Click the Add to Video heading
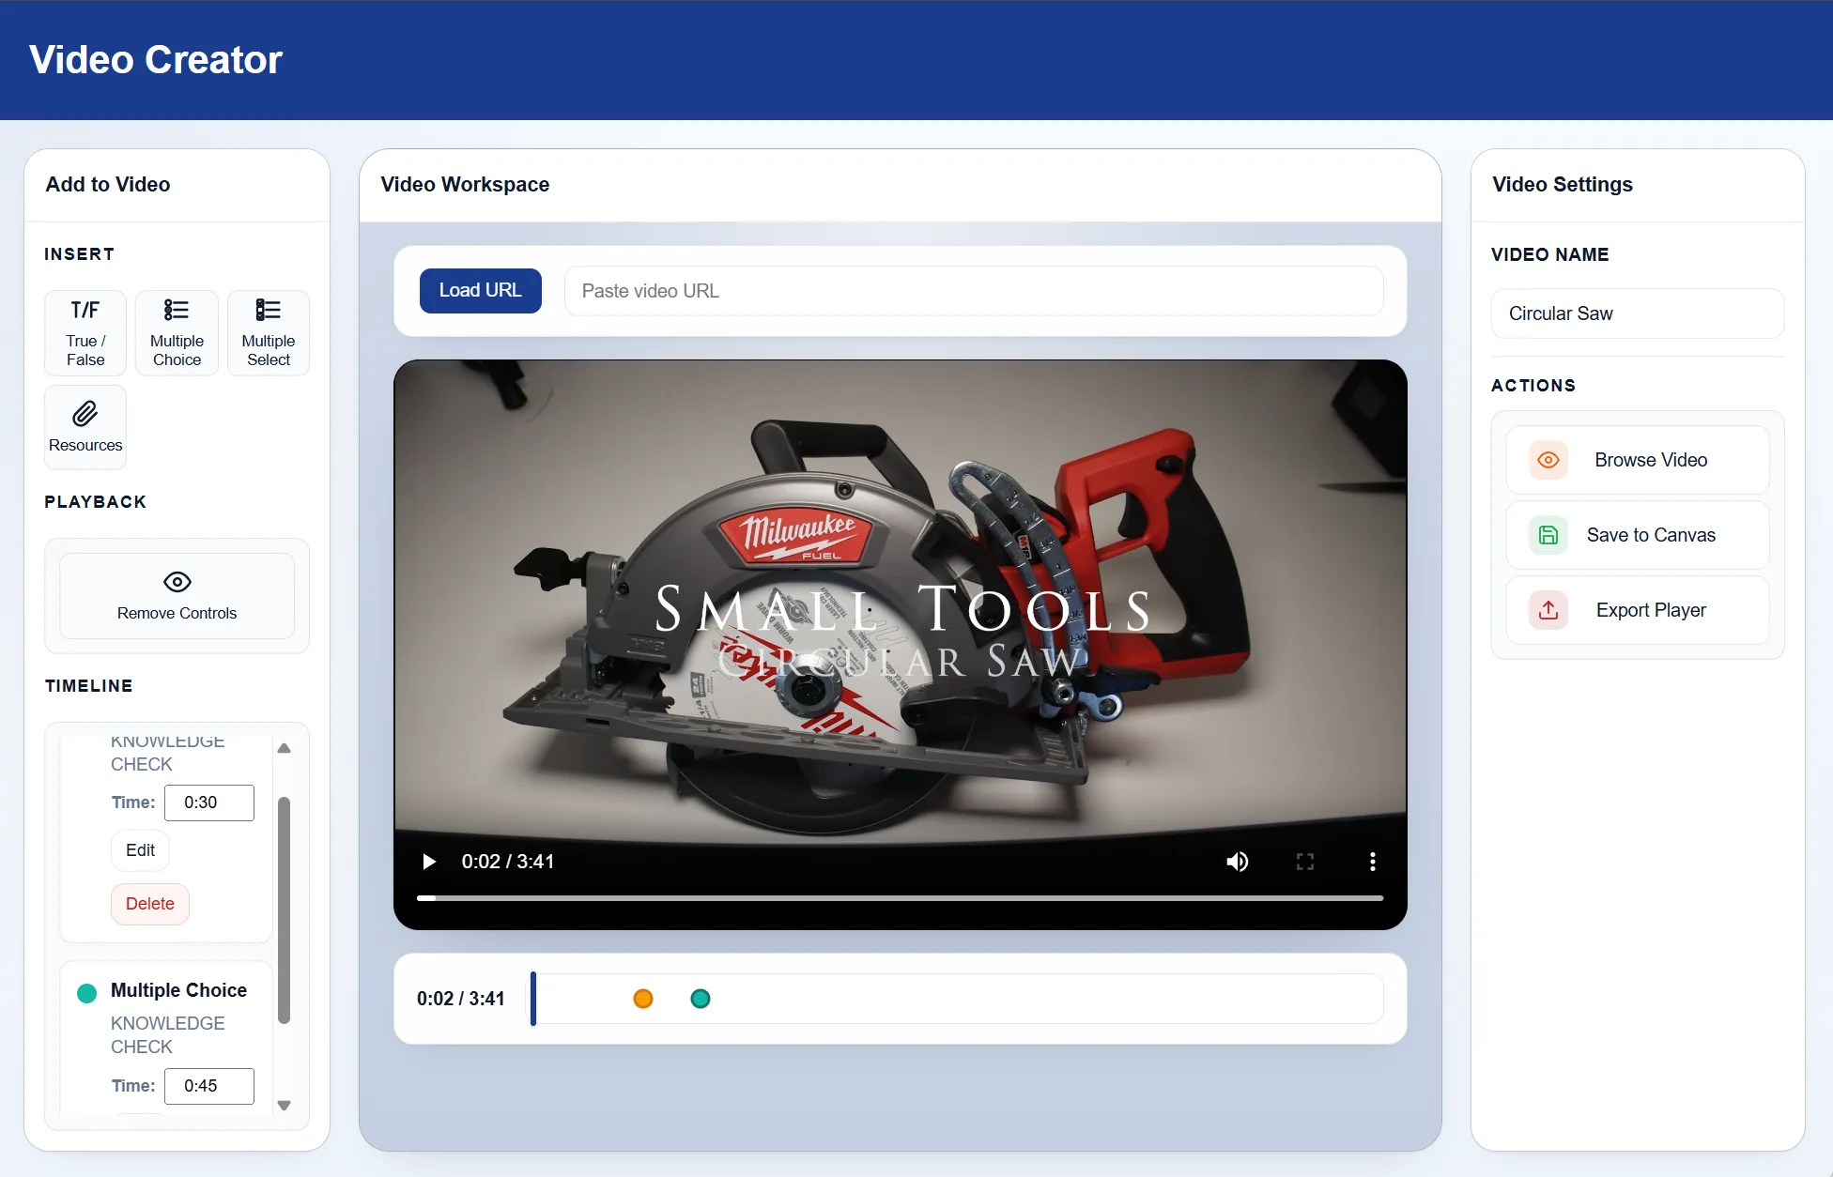1833x1177 pixels. click(108, 185)
